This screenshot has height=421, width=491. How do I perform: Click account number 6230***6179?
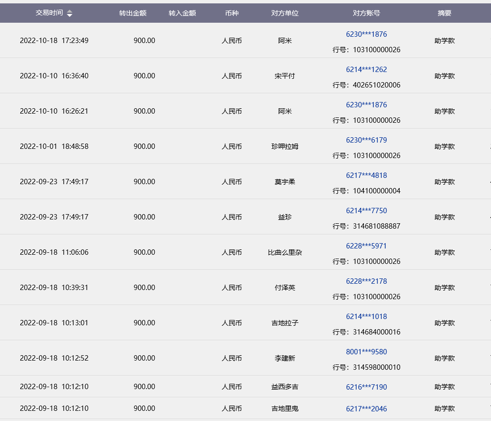point(366,140)
